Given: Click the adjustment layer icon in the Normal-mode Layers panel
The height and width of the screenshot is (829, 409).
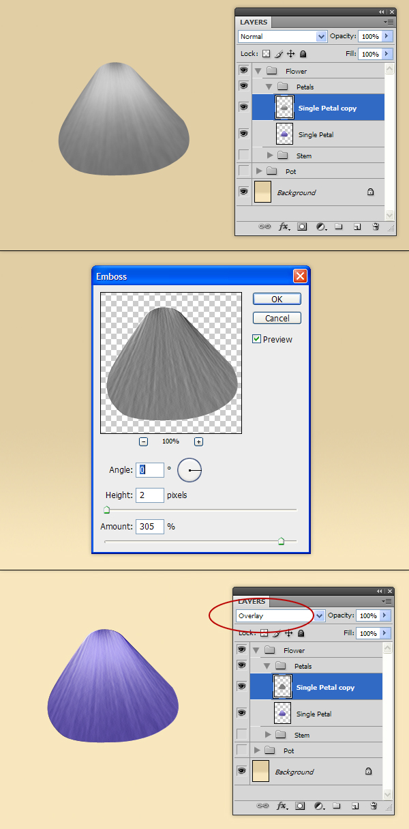Looking at the screenshot, I should (x=320, y=227).
